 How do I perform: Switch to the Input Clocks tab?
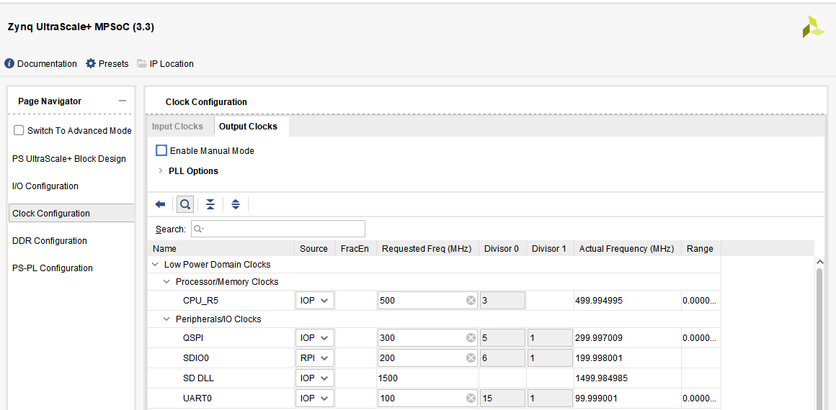coord(177,126)
